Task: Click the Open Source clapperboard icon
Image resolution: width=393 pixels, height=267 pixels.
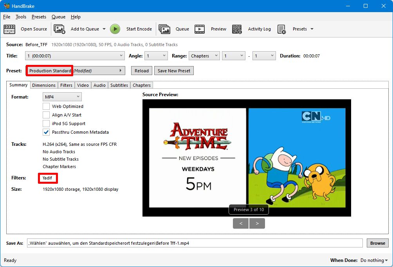Action: click(x=9, y=29)
